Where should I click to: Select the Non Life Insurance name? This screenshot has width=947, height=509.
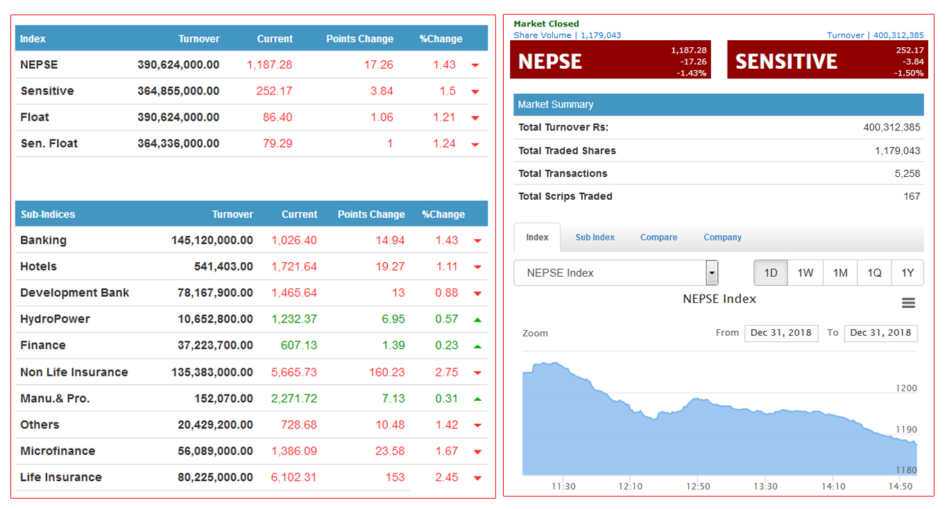74,372
